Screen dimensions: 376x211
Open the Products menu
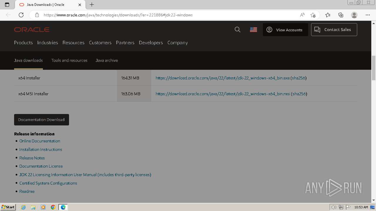click(x=23, y=42)
